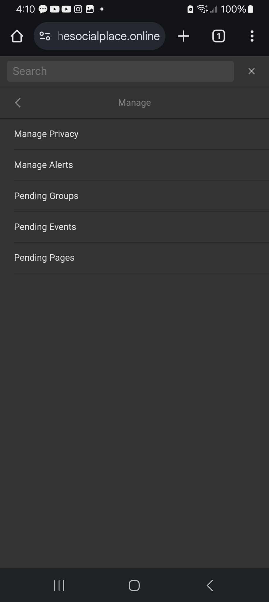Open Chrome's three-dot overflow menu

point(252,36)
